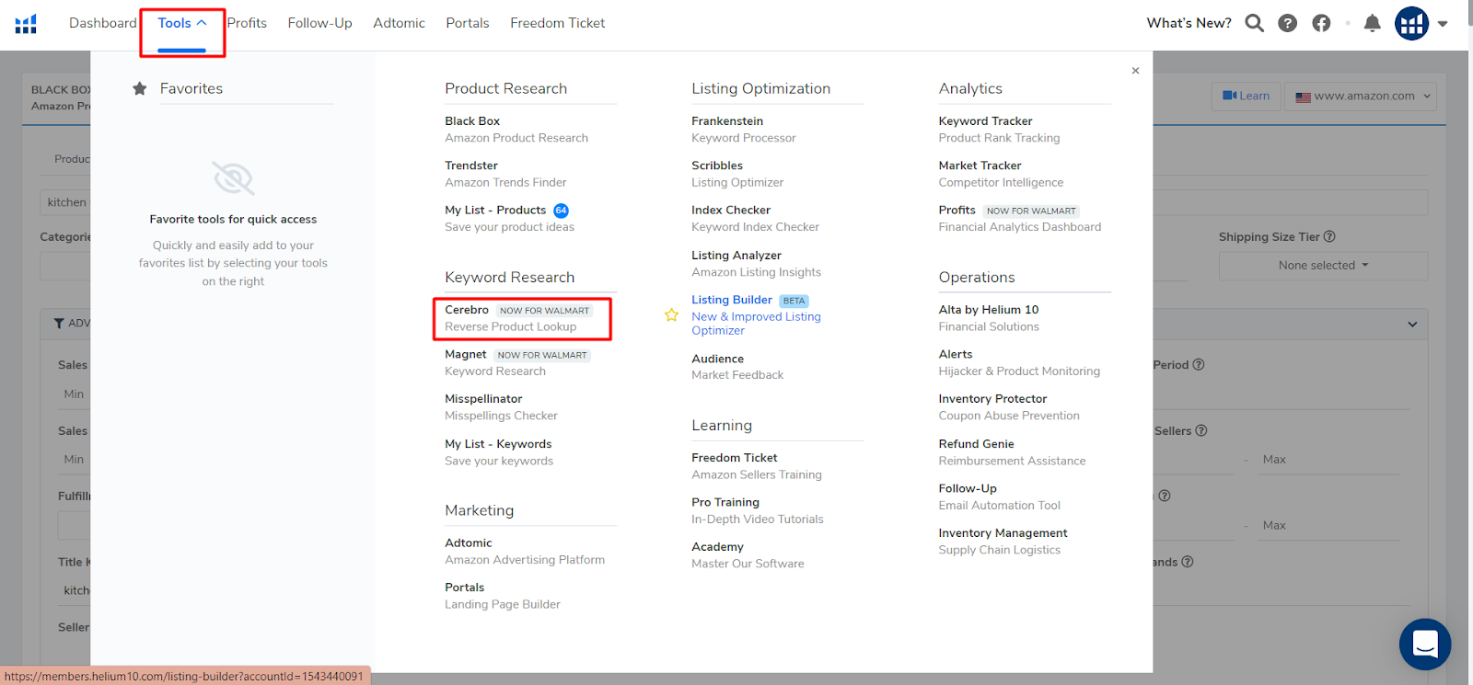Open Scribbles listing optimizer
The height and width of the screenshot is (685, 1473).
pyautogui.click(x=737, y=174)
